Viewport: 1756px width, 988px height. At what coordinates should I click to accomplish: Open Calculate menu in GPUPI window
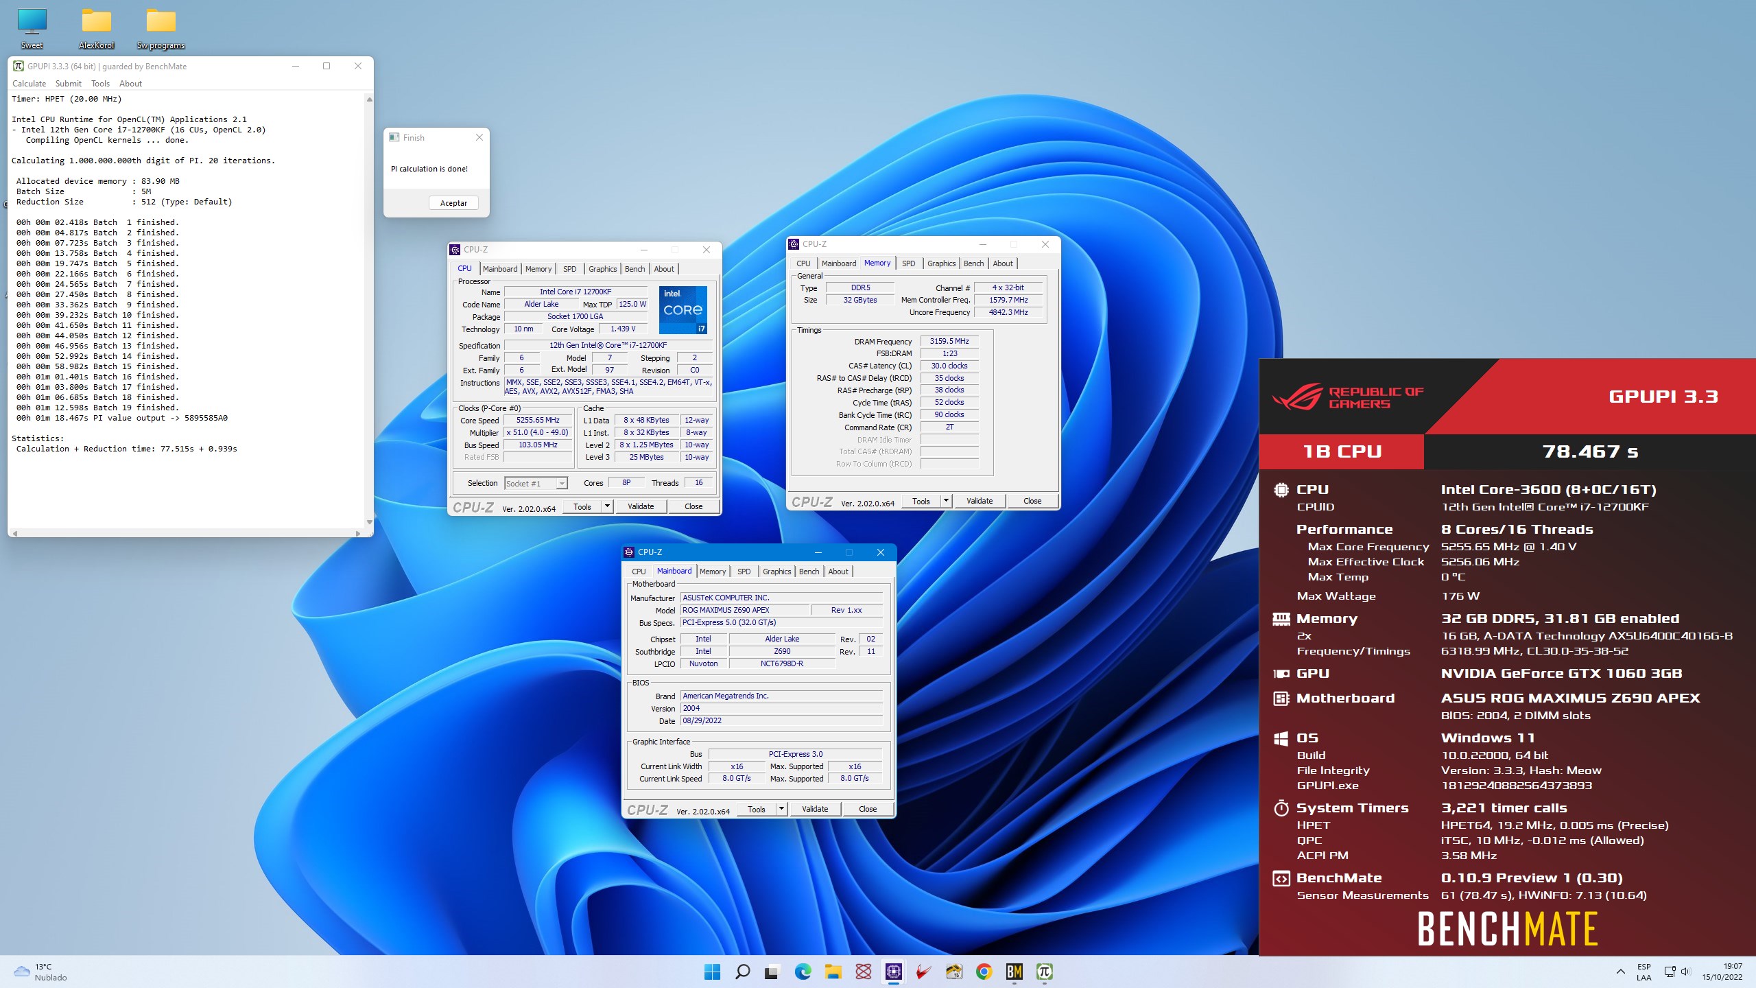(29, 84)
